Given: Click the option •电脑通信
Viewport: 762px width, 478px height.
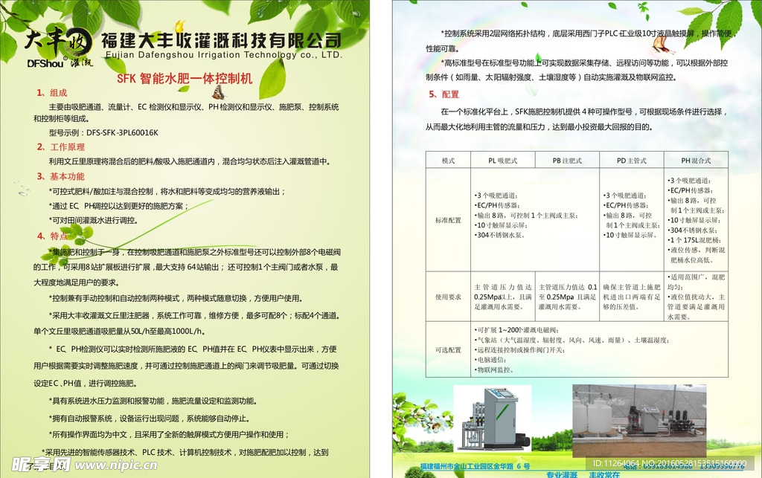Looking at the screenshot, I should coord(490,360).
